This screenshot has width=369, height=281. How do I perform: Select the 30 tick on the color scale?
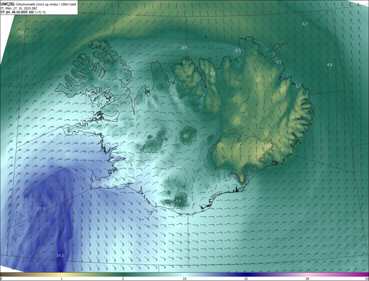(307, 279)
